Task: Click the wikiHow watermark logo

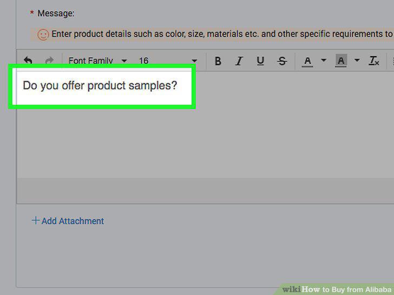Action: tap(337, 290)
